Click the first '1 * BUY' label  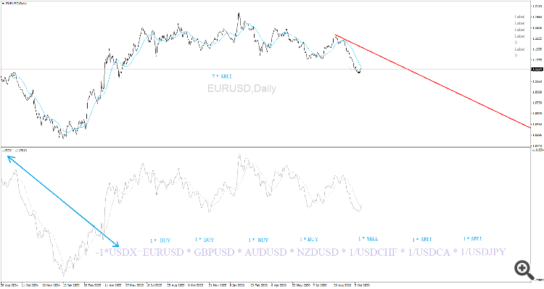[160, 240]
